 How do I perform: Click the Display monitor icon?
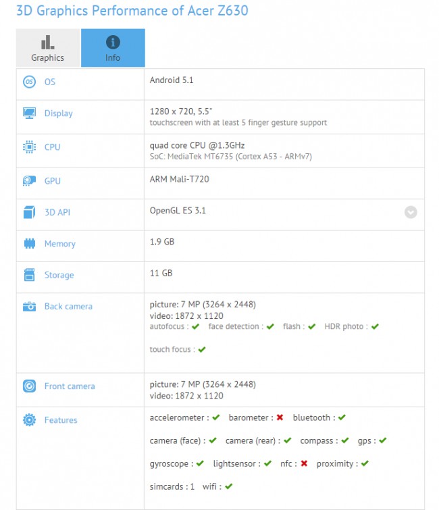point(29,113)
